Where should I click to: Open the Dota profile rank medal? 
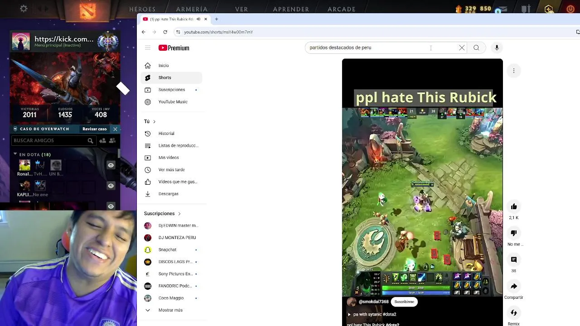click(x=108, y=41)
